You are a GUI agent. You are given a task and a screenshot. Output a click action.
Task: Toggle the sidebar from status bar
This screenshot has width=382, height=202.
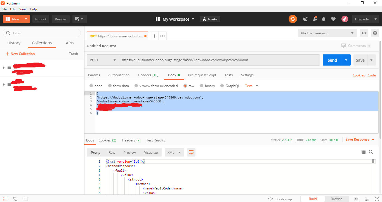click(x=5, y=199)
